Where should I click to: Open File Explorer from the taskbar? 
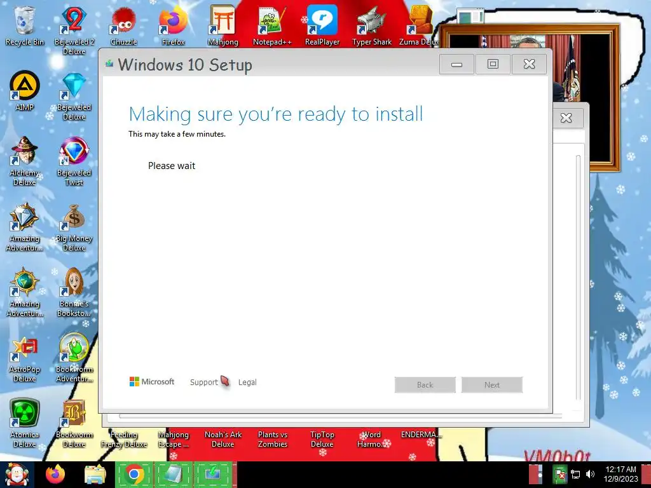95,475
